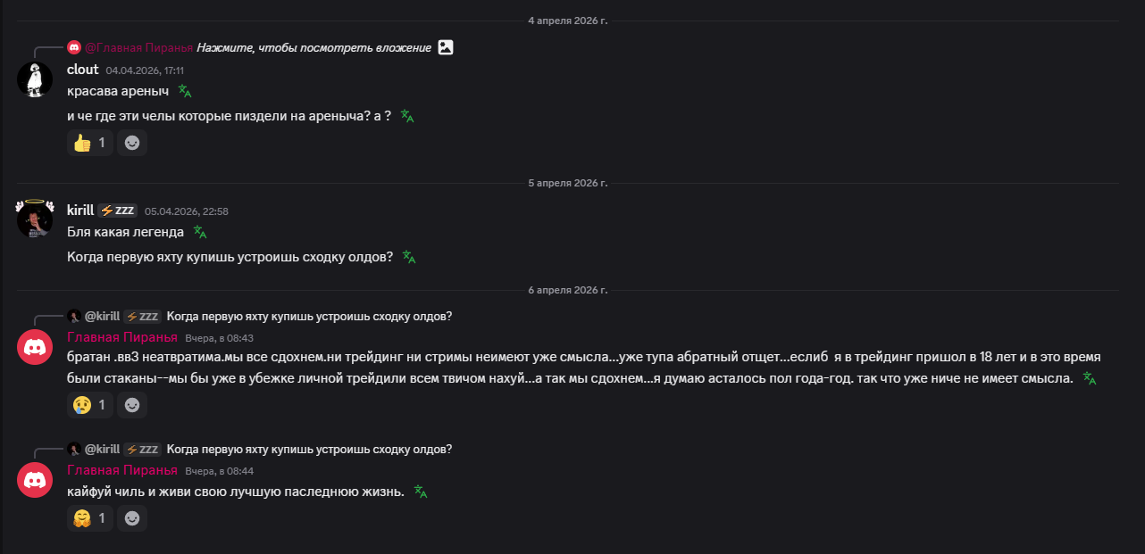Image resolution: width=1145 pixels, height=554 pixels.
Task: Add a reaction under the last message
Action: coord(132,518)
